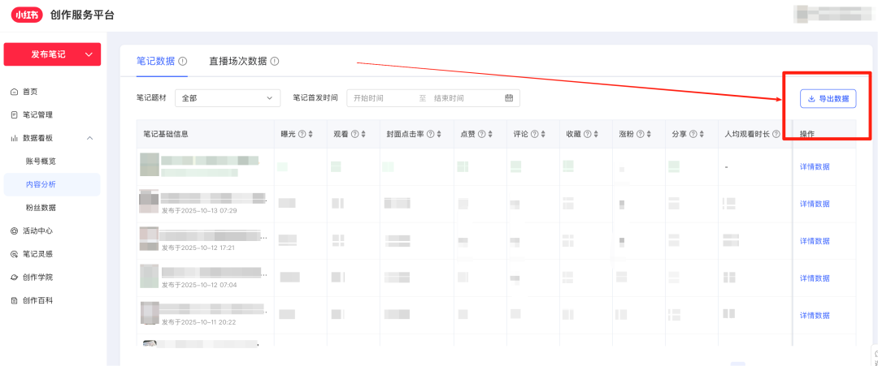Sort the table by 点赞 column
The width and height of the screenshot is (878, 366).
pos(493,134)
